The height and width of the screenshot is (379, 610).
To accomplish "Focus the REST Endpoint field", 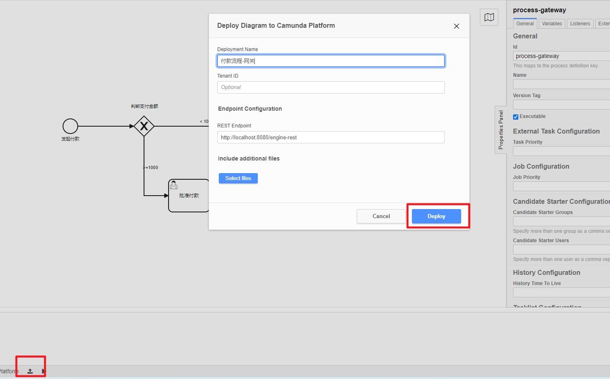I will pyautogui.click(x=331, y=137).
